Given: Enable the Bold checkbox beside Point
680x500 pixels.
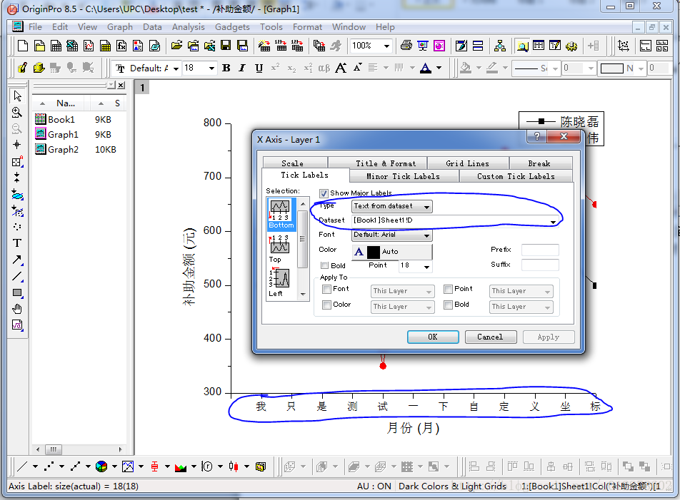Looking at the screenshot, I should tap(324, 265).
